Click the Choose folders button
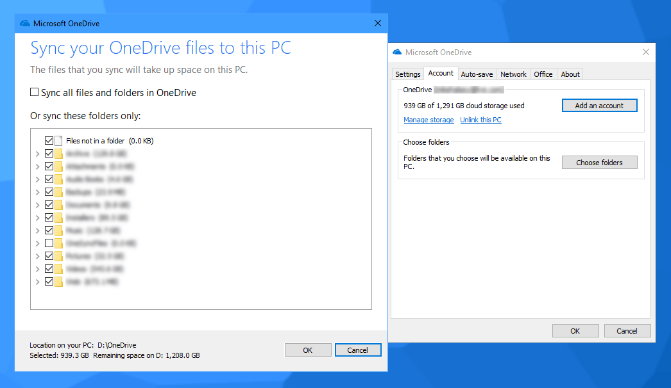Image resolution: width=671 pixels, height=388 pixels. point(600,163)
